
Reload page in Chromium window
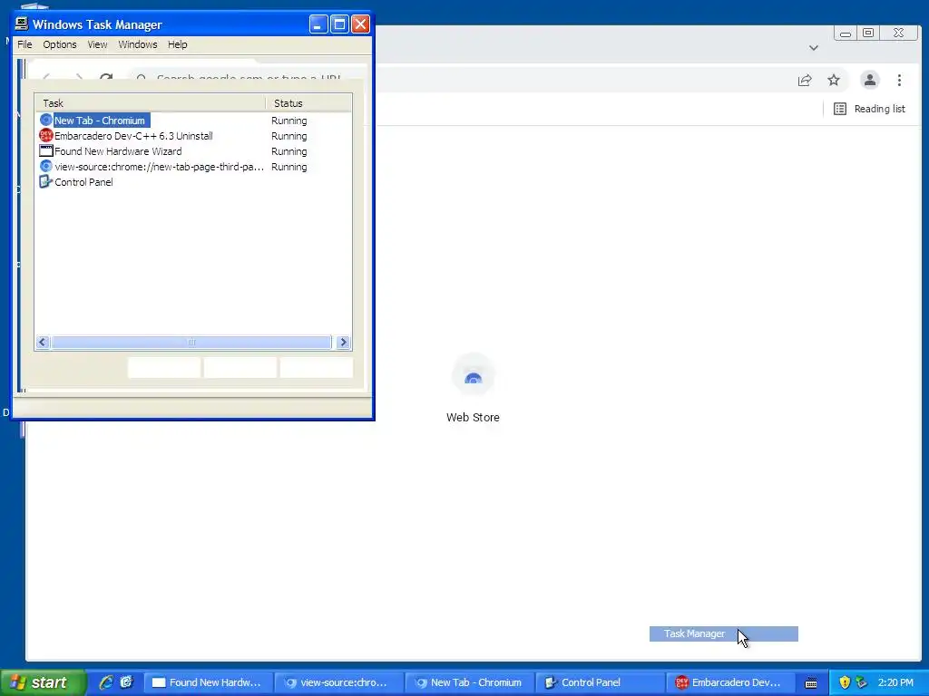[x=106, y=79]
